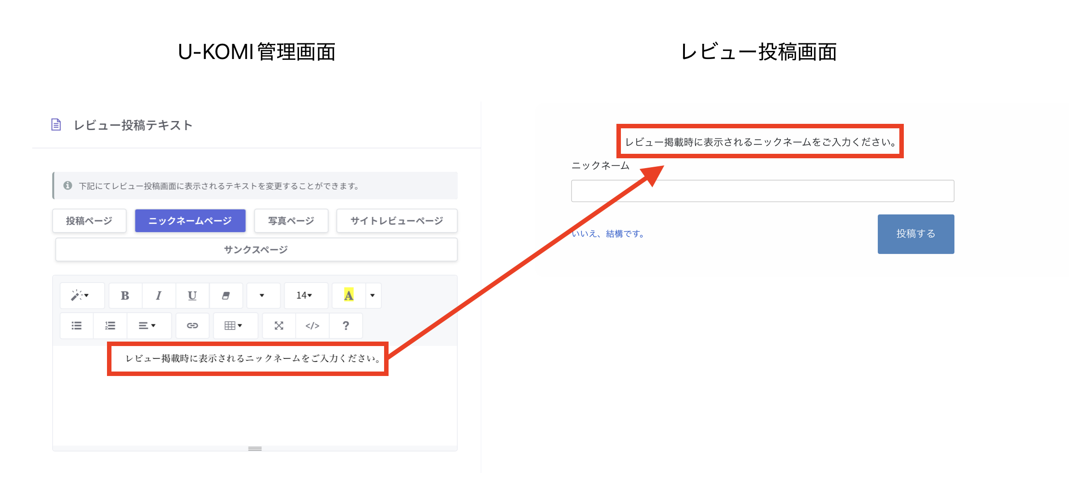Open the insert link dialog
This screenshot has width=1069, height=490.
[192, 325]
